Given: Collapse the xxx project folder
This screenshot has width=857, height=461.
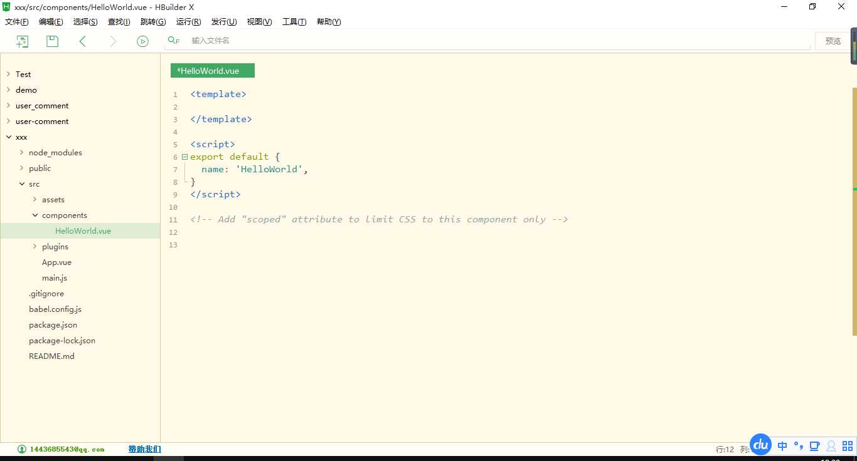Looking at the screenshot, I should pyautogui.click(x=8, y=137).
